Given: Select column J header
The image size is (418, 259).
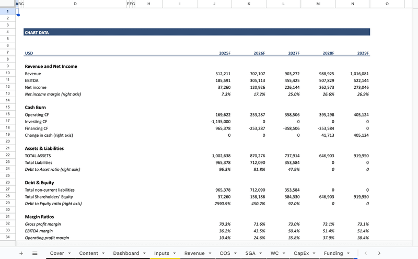Looking at the screenshot, I should click(214, 4).
